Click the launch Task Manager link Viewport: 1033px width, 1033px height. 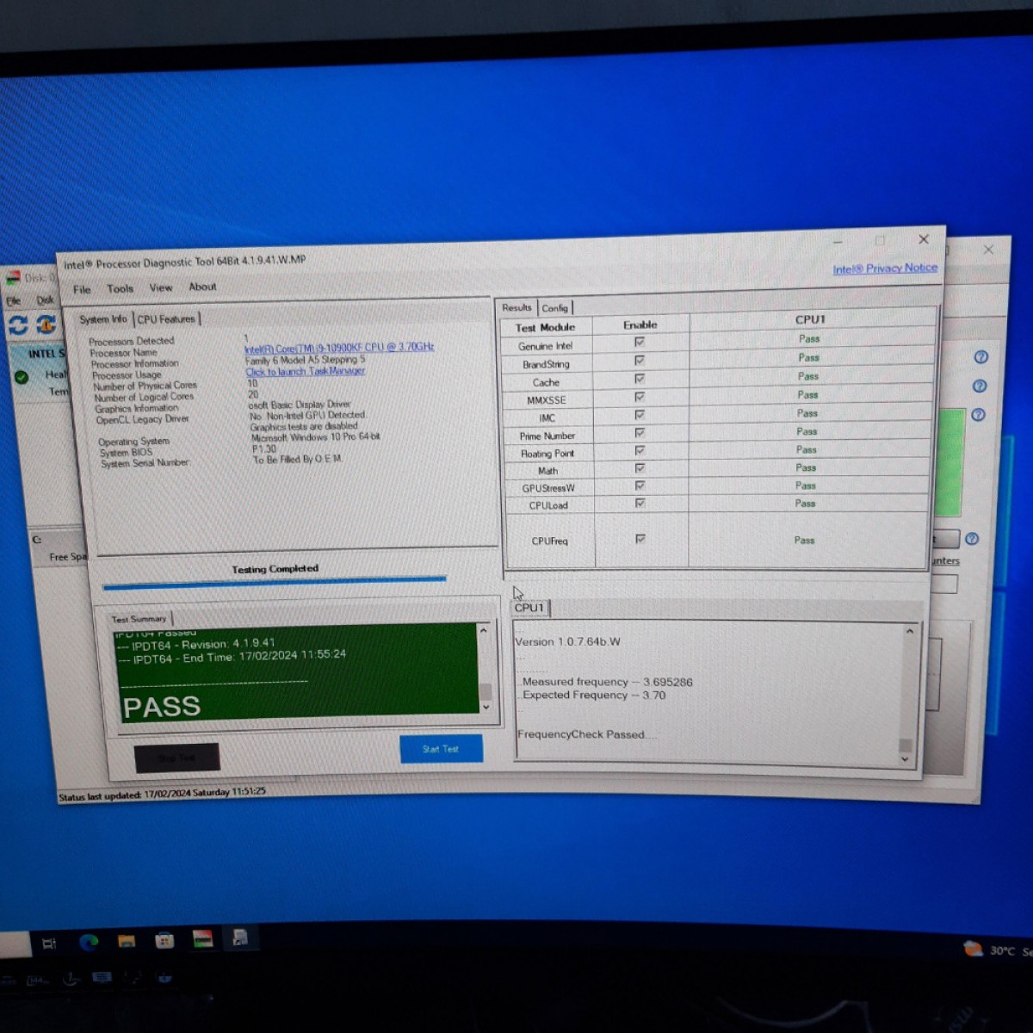pos(305,371)
